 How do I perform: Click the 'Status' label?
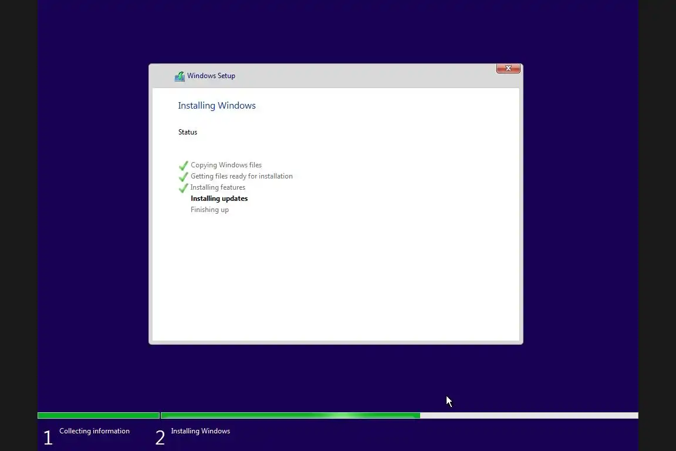188,132
